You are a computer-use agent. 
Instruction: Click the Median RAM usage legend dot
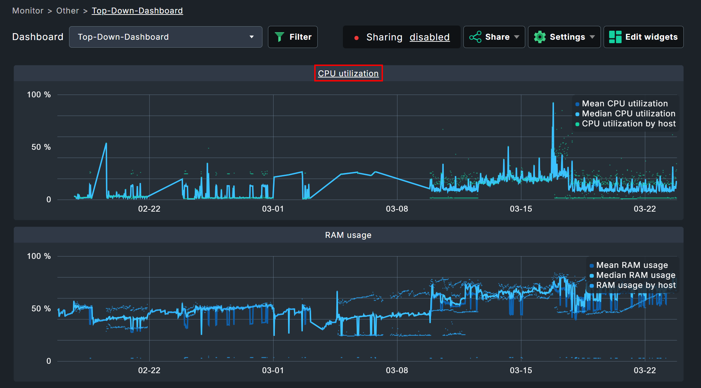[x=591, y=275]
